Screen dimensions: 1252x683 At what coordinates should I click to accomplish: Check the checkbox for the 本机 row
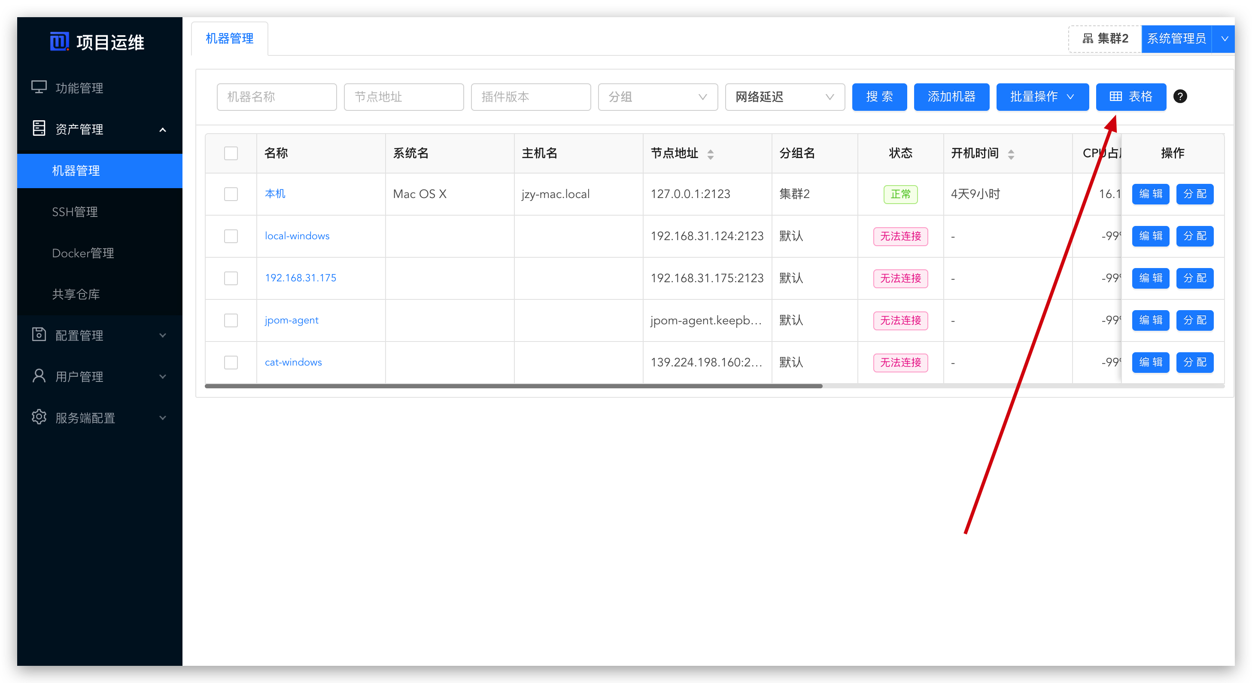click(231, 194)
